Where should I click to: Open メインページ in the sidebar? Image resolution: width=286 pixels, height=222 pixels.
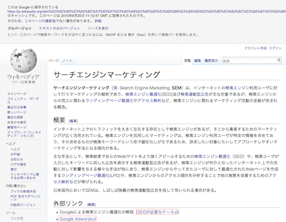pyautogui.click(x=17, y=94)
